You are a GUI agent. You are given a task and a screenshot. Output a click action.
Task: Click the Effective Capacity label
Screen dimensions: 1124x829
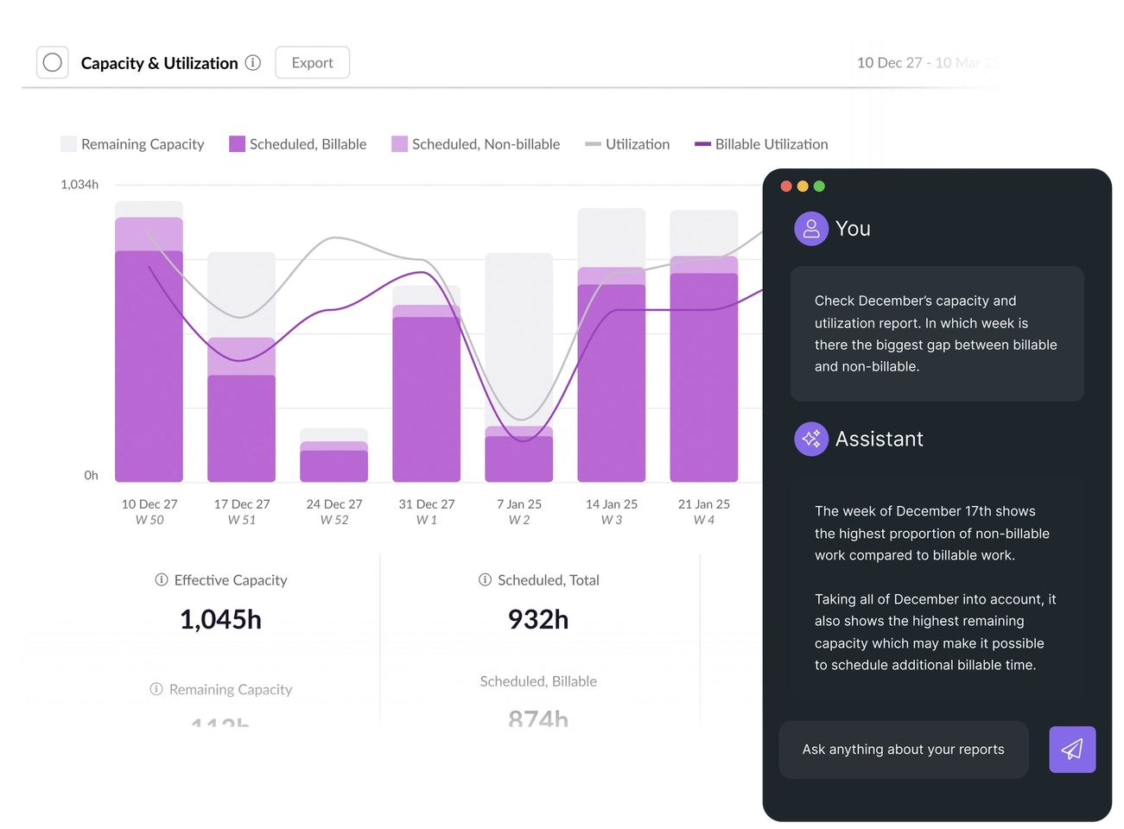click(x=231, y=580)
